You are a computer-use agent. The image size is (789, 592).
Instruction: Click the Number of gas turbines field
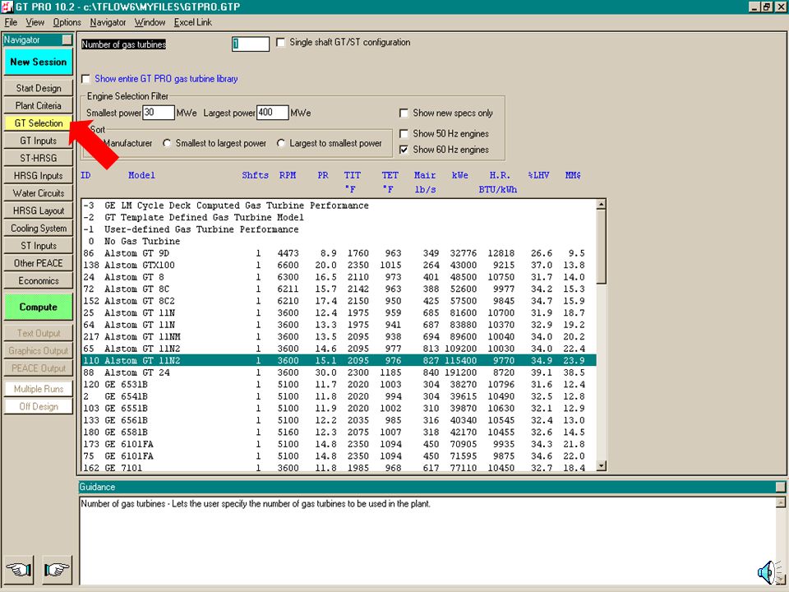pos(250,44)
